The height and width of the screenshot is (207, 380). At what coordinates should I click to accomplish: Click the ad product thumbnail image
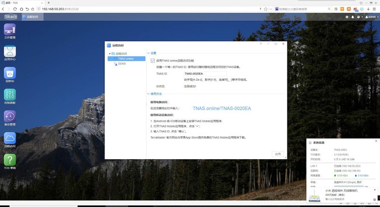pos(314,195)
